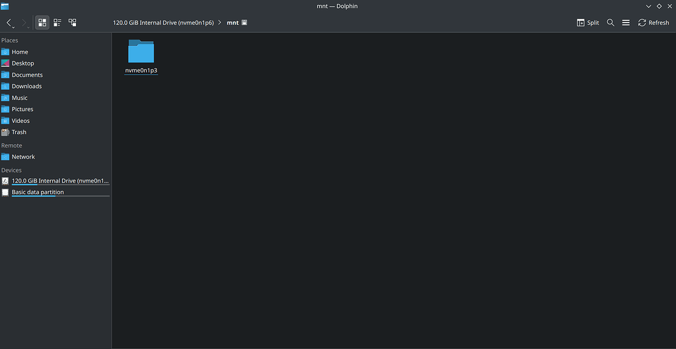Go forward using the forward arrow
Viewport: 676px width, 349px height.
click(23, 22)
